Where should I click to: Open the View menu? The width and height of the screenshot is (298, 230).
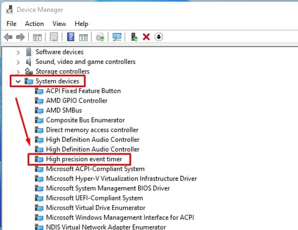pyautogui.click(x=59, y=24)
